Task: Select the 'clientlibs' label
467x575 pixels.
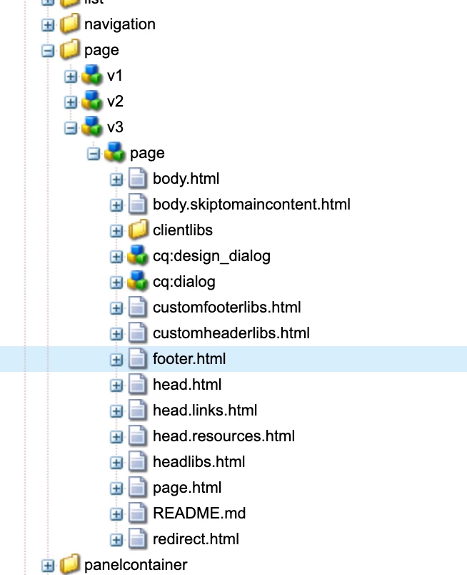Action: click(x=183, y=230)
